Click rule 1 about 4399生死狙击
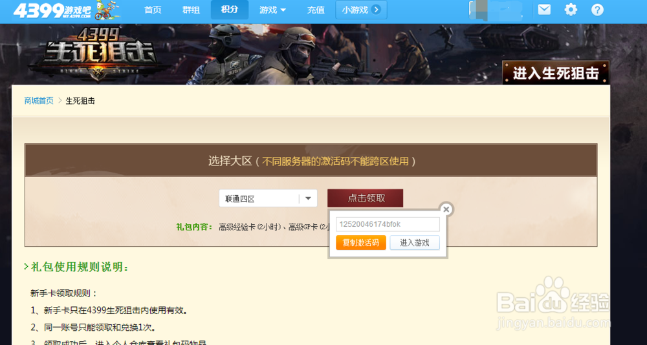Image resolution: width=647 pixels, height=345 pixels. 109,310
